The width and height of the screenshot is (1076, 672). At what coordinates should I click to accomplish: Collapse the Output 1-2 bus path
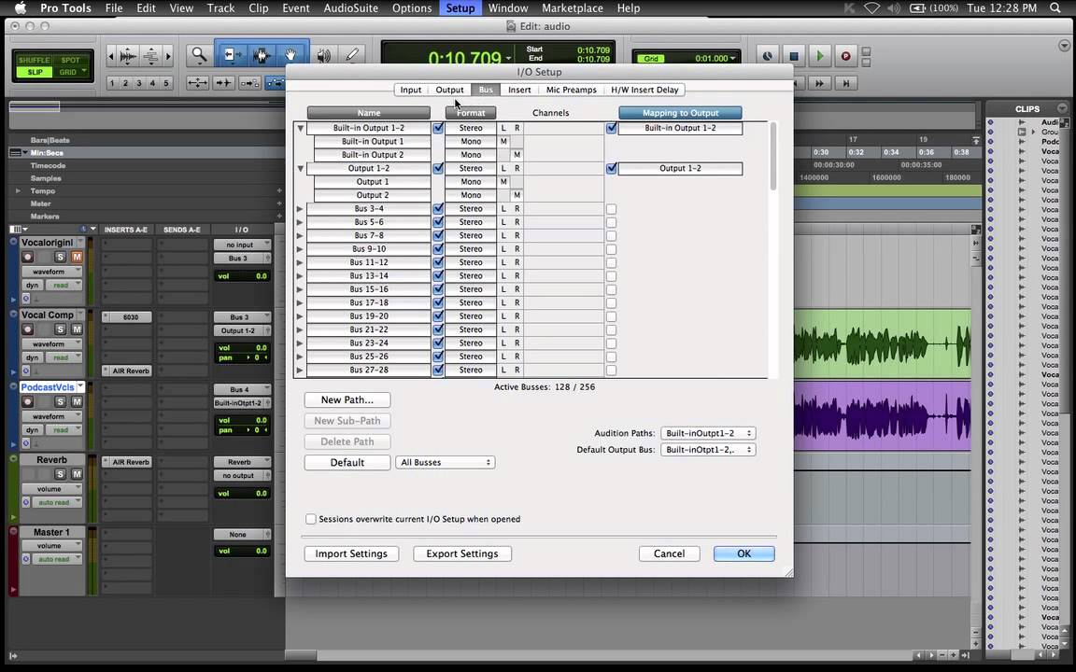(x=300, y=169)
